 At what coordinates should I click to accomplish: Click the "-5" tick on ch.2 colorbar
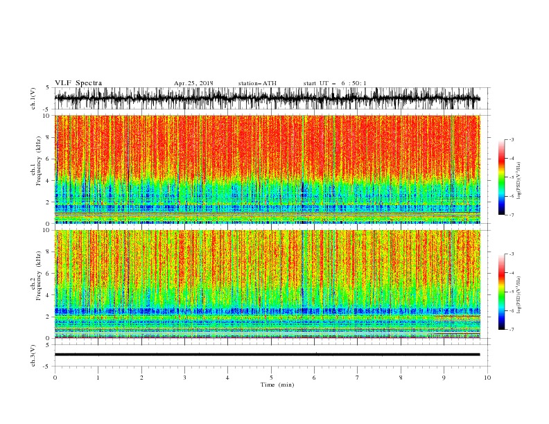click(512, 292)
